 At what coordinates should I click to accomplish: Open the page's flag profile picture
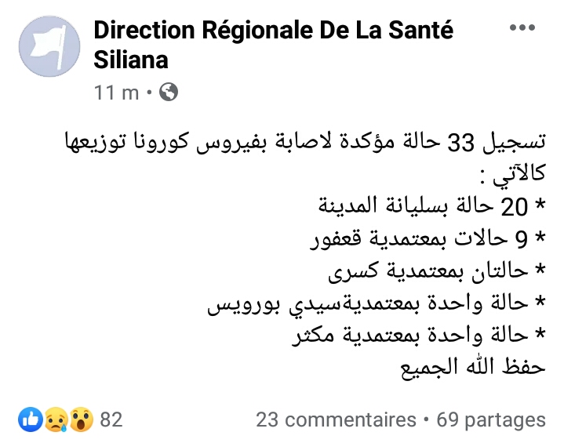(x=49, y=46)
